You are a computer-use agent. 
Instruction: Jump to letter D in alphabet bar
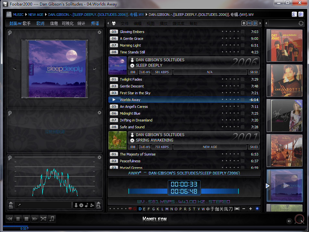click(x=140, y=209)
